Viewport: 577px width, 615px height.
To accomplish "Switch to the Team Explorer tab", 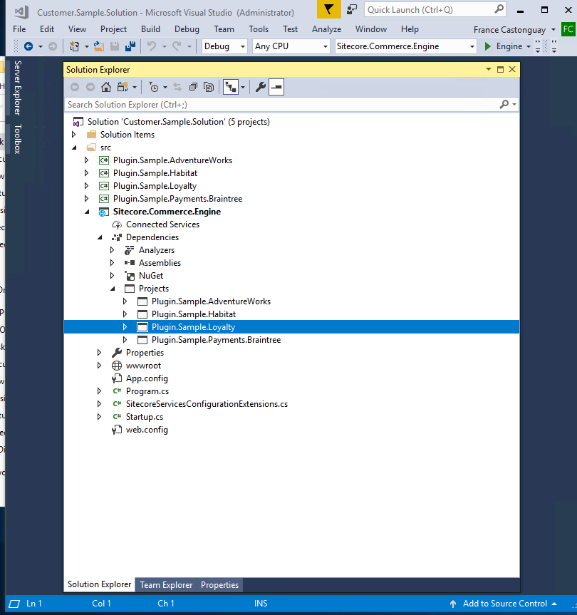I will [x=166, y=585].
